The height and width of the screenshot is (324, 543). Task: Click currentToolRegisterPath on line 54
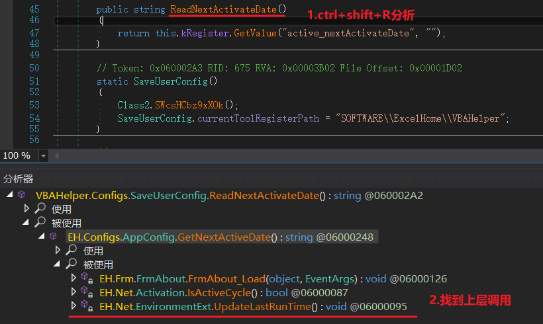258,118
